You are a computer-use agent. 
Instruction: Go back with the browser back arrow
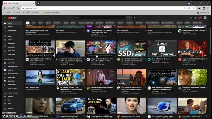pos(5,8)
